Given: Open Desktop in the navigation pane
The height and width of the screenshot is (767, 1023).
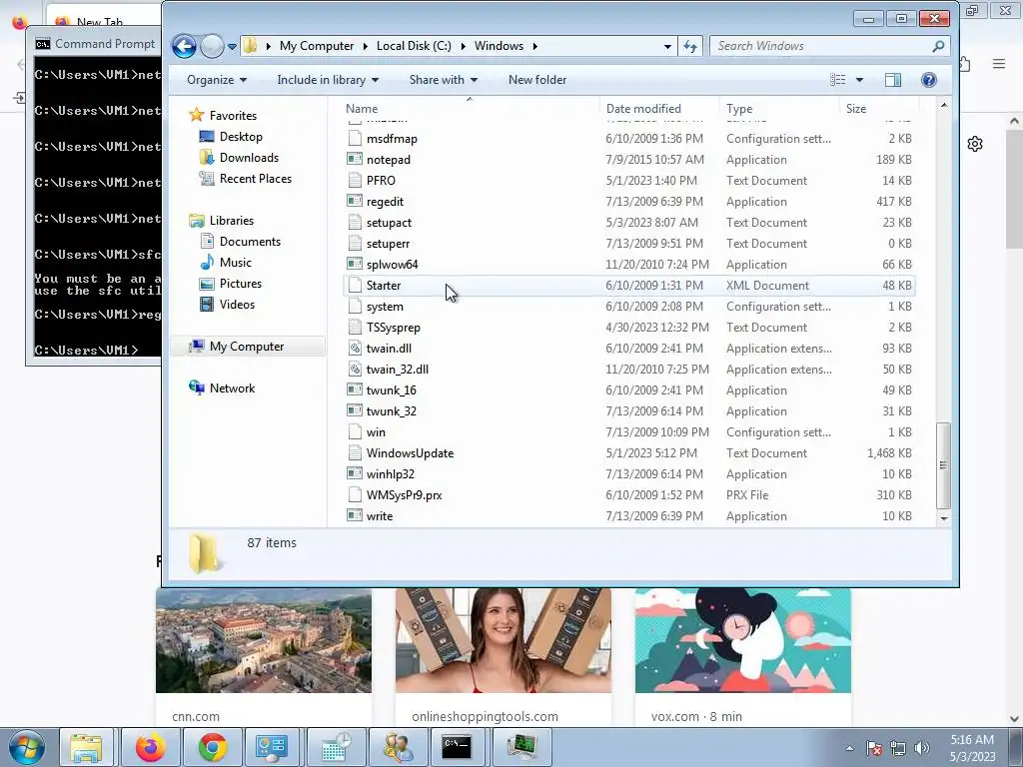Looking at the screenshot, I should 241,137.
